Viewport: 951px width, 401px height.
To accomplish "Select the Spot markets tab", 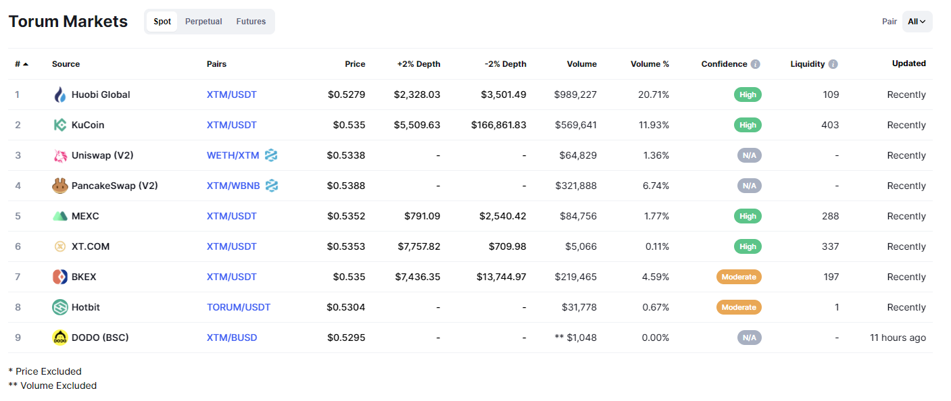I will [162, 22].
